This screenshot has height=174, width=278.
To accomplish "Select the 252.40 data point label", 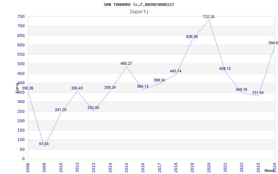I will point(93,108).
